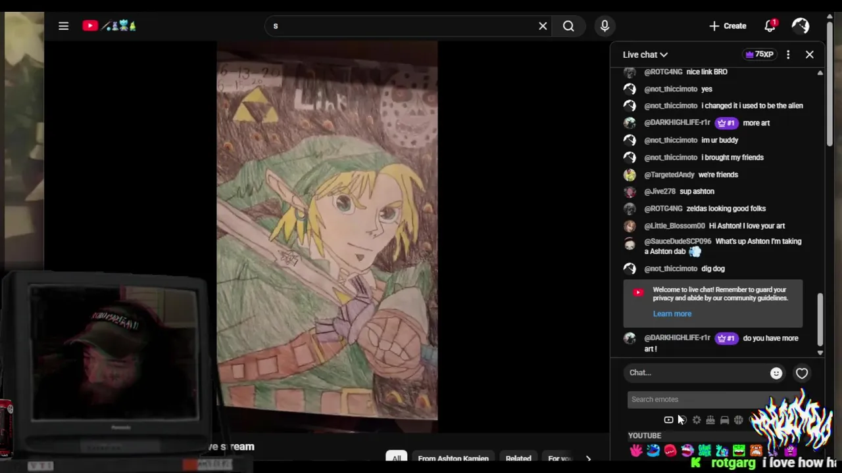842x473 pixels.
Task: Select the car travel emoji category
Action: click(724, 420)
